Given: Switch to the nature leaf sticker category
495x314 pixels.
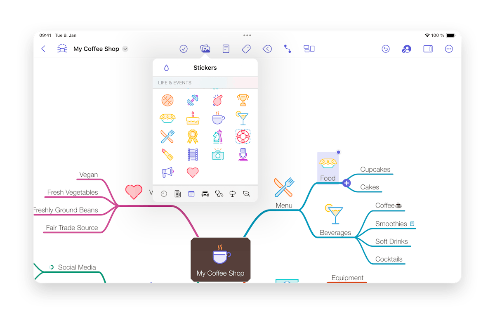Looking at the screenshot, I should (246, 194).
